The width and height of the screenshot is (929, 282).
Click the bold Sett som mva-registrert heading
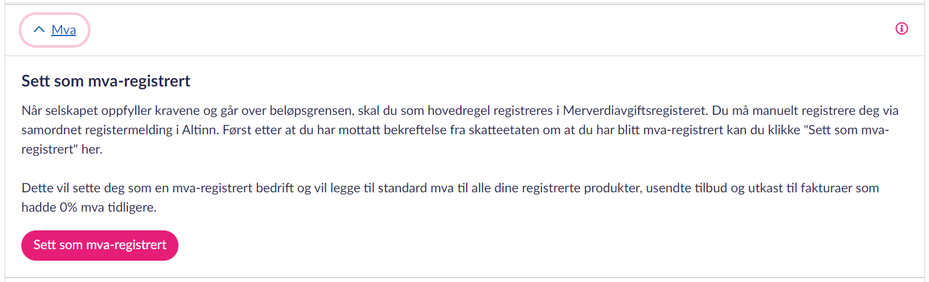coord(105,82)
